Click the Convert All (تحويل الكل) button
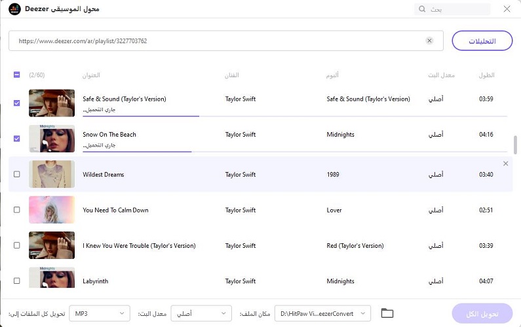The height and width of the screenshot is (327, 521). pos(482,313)
